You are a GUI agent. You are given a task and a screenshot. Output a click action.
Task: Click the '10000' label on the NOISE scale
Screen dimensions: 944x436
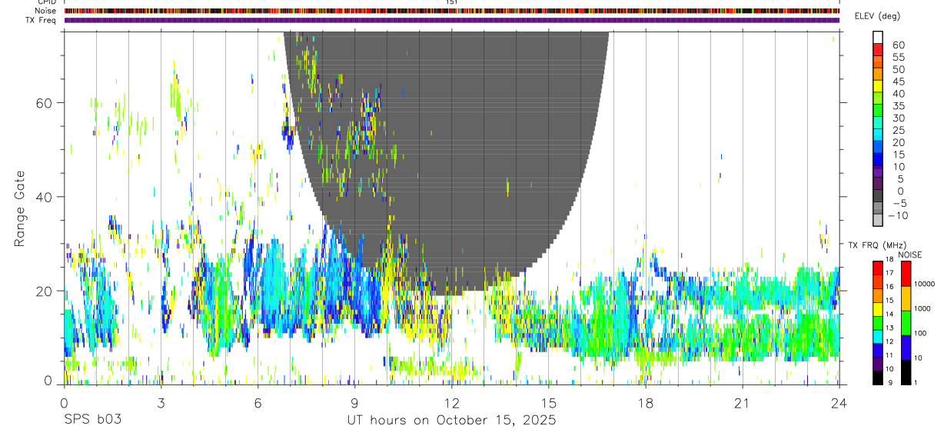pos(925,284)
